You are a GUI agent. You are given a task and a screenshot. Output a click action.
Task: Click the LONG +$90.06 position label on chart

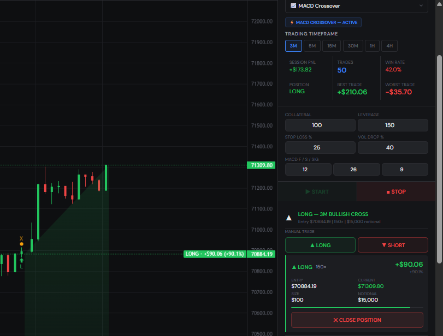pos(215,254)
